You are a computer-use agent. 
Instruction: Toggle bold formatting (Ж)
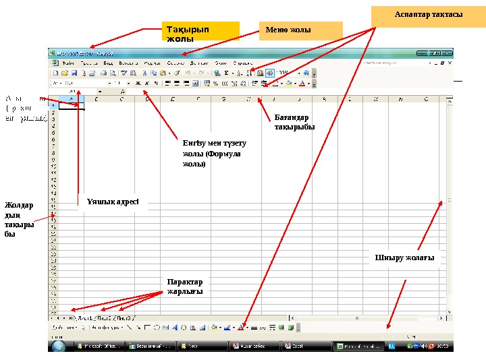click(138, 84)
